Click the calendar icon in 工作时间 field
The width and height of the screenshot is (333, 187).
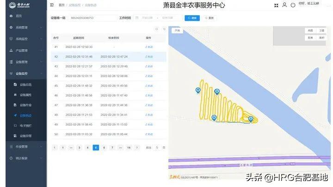pos(137,18)
